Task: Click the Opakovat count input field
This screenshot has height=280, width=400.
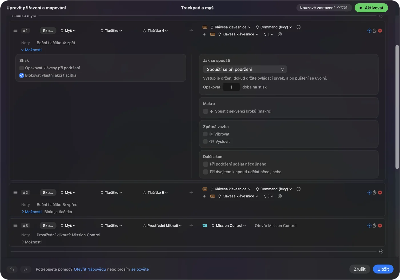Action: 231,87
